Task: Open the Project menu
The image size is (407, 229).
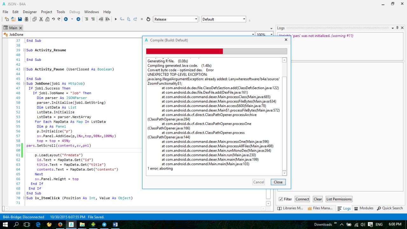Action: tap(46, 12)
